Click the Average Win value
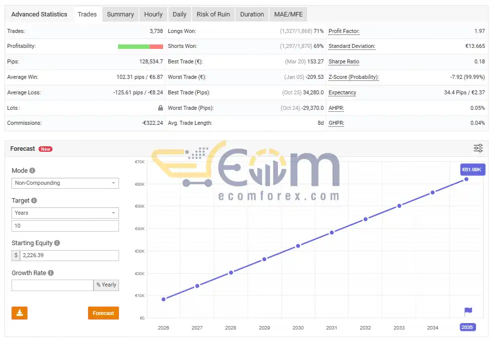Screen dimensions: 491x340 (139, 77)
